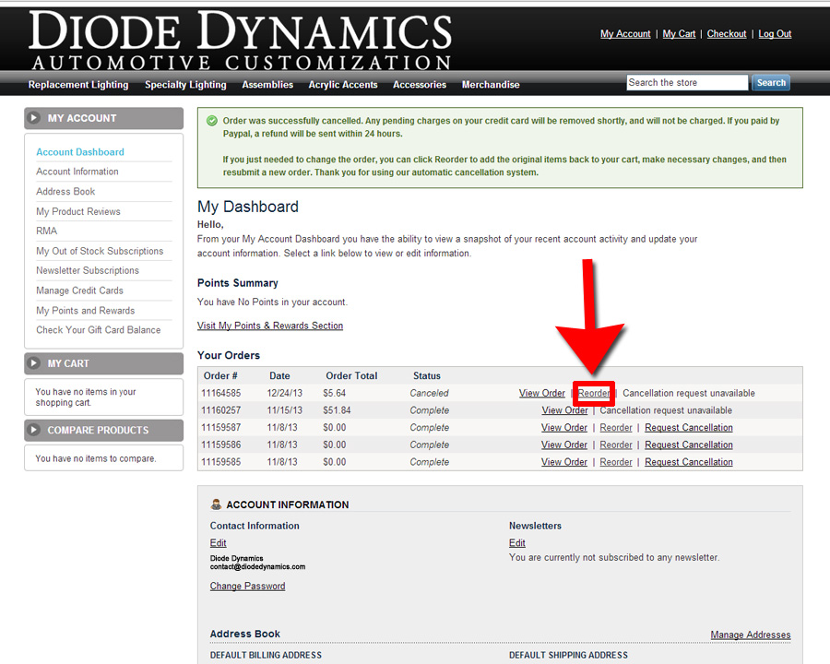Image resolution: width=830 pixels, height=664 pixels.
Task: Open Check Your Gift Card Balance
Action: click(98, 330)
